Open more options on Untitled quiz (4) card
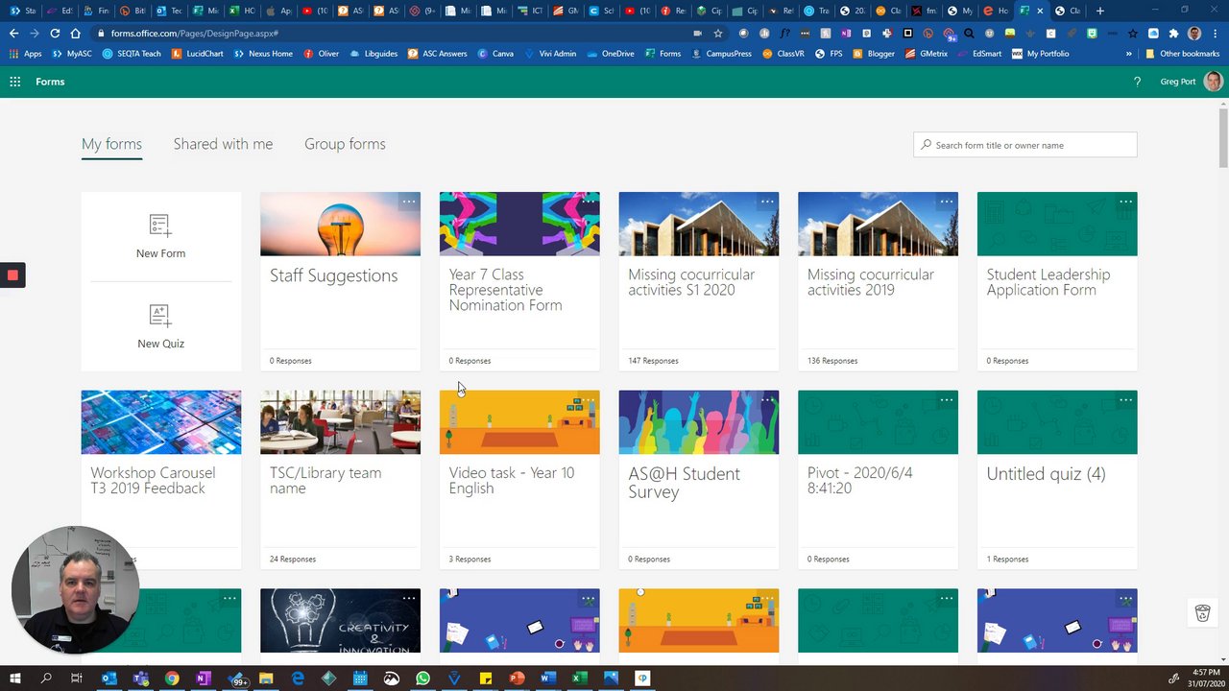The height and width of the screenshot is (691, 1229). click(x=1125, y=400)
